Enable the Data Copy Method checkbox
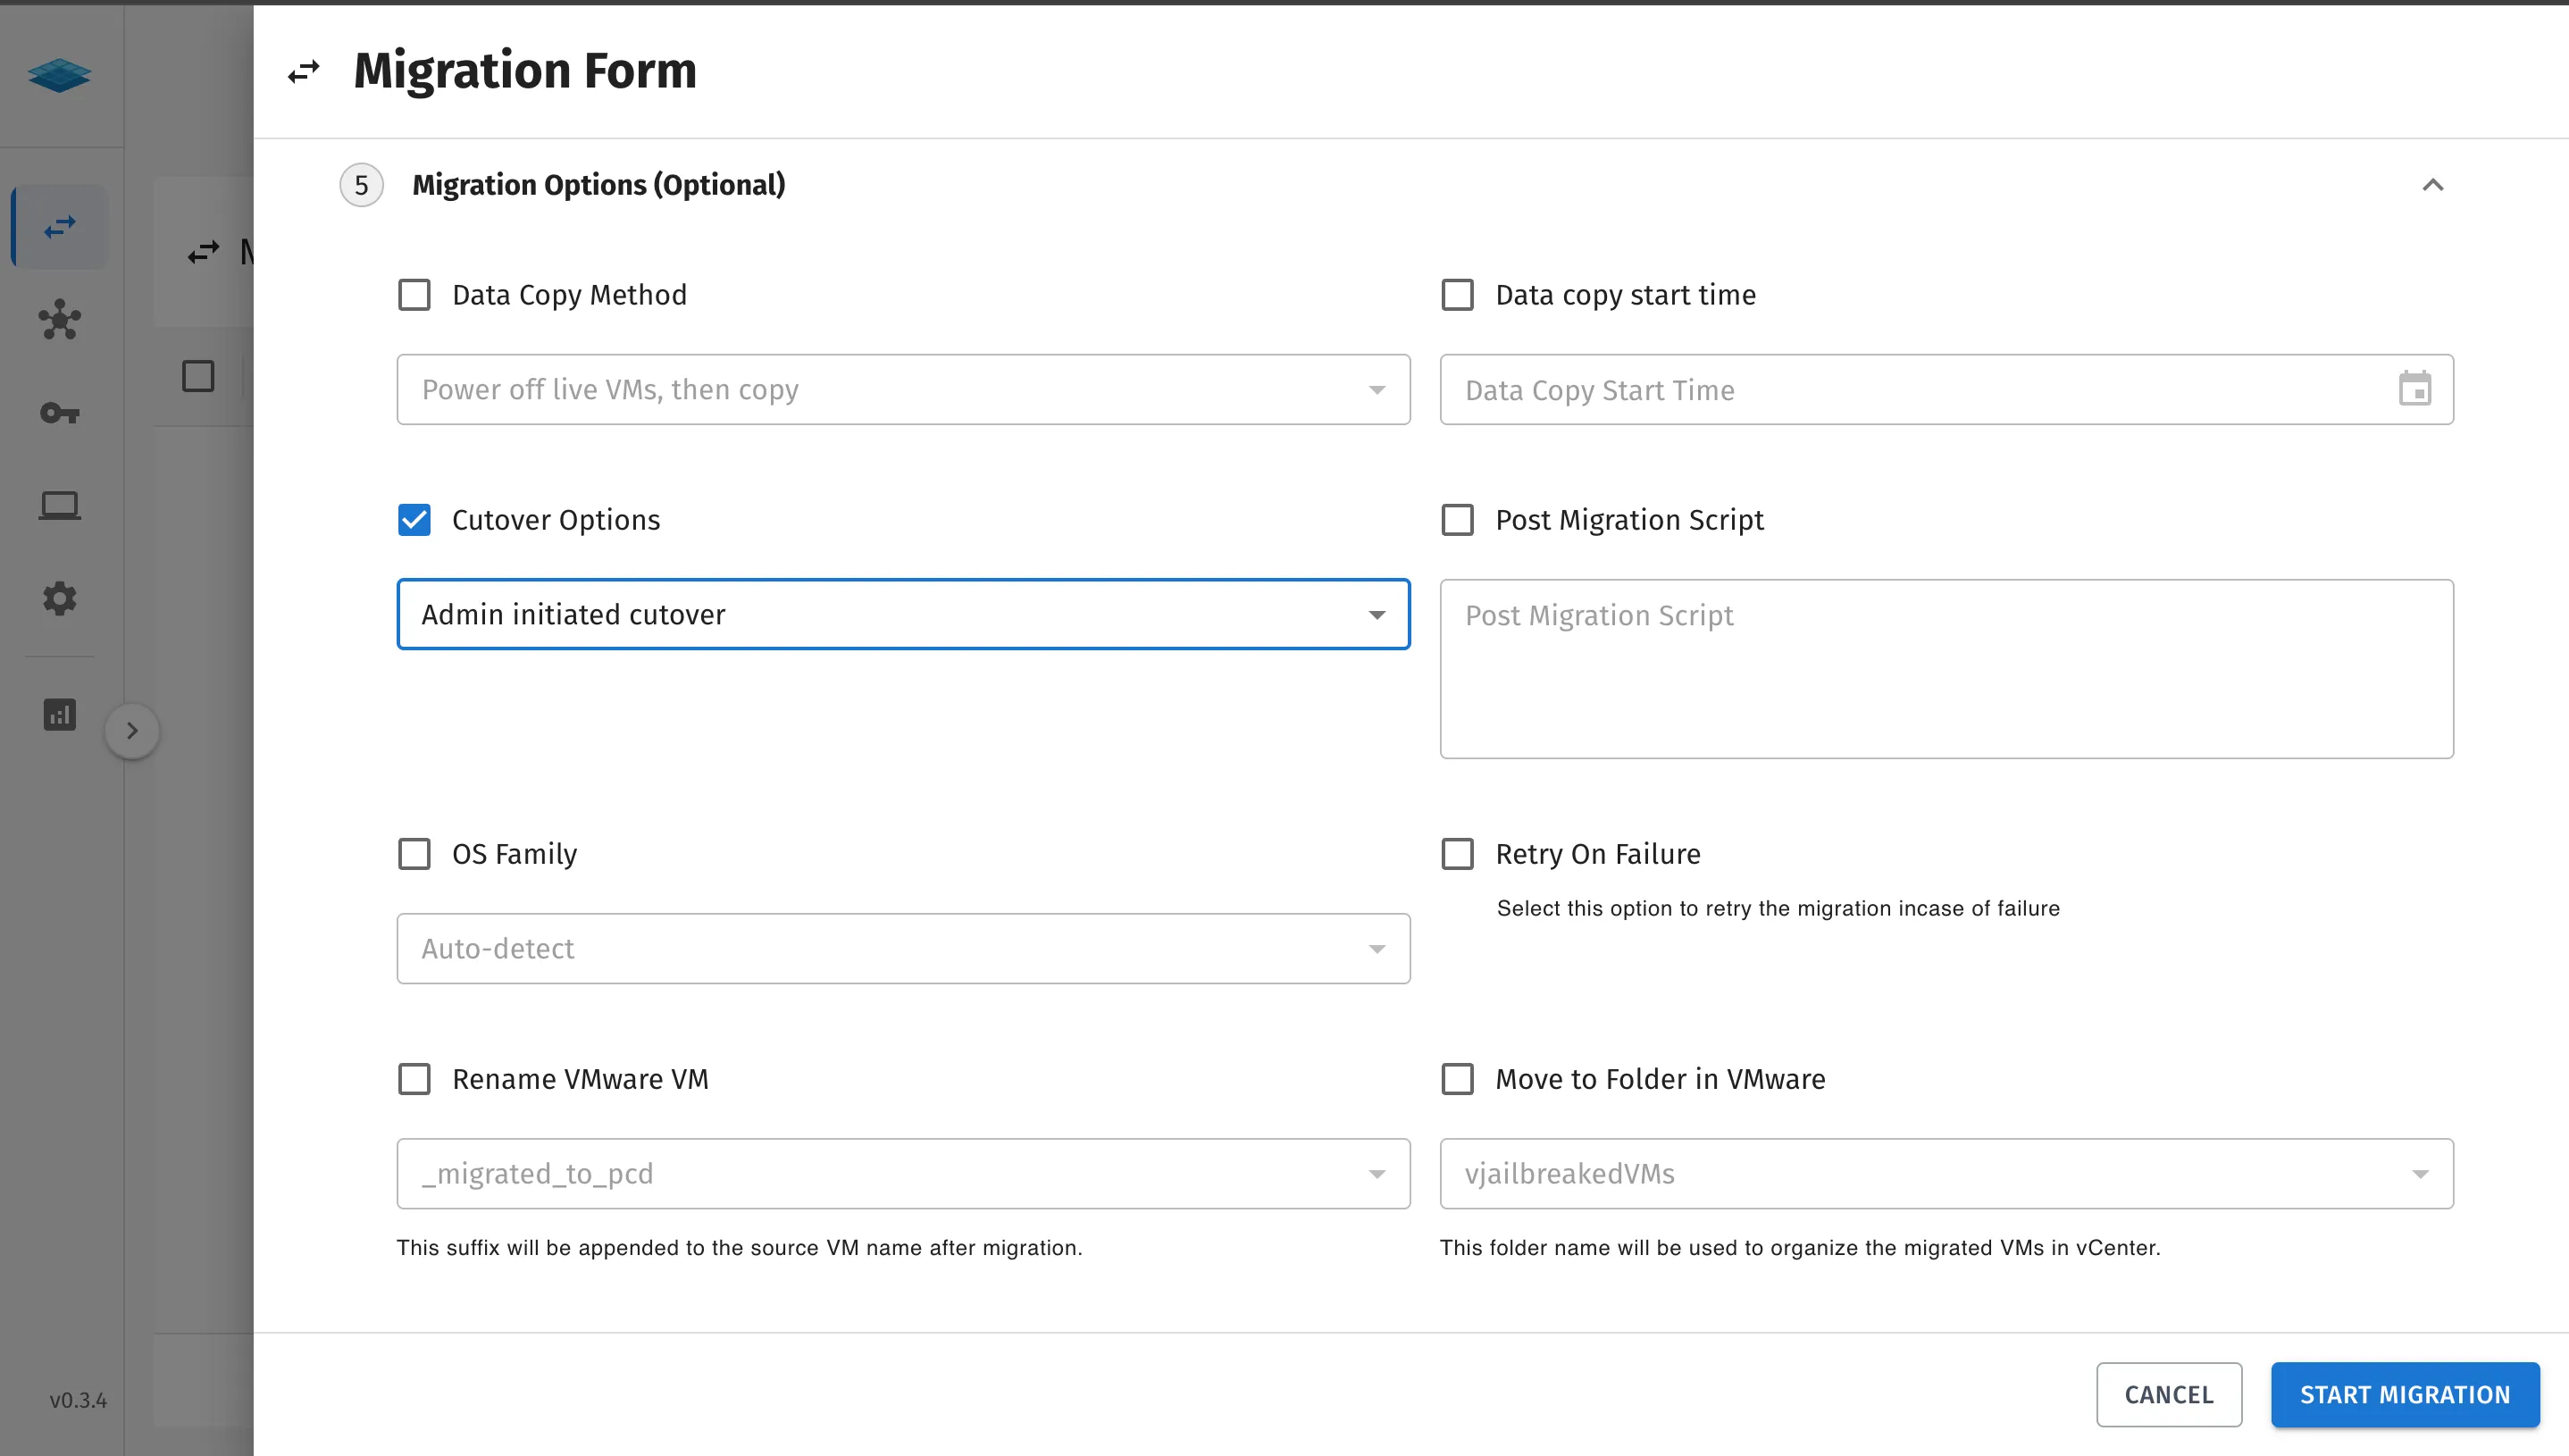2569x1456 pixels. (x=414, y=295)
